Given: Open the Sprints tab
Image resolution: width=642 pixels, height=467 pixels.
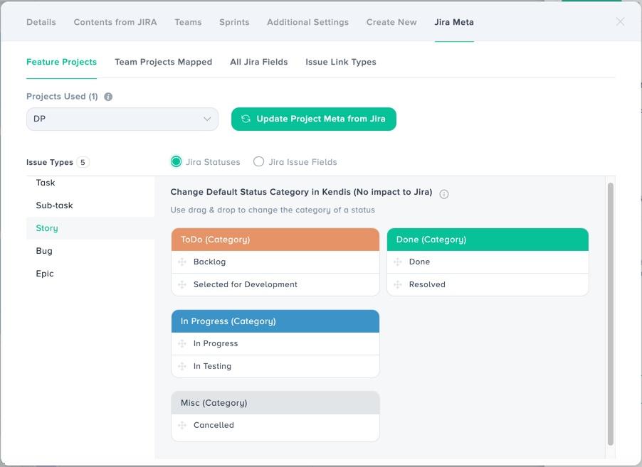Looking at the screenshot, I should pyautogui.click(x=234, y=22).
